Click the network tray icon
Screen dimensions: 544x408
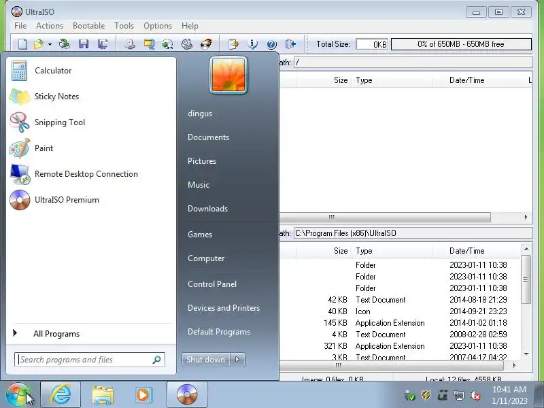point(458,396)
